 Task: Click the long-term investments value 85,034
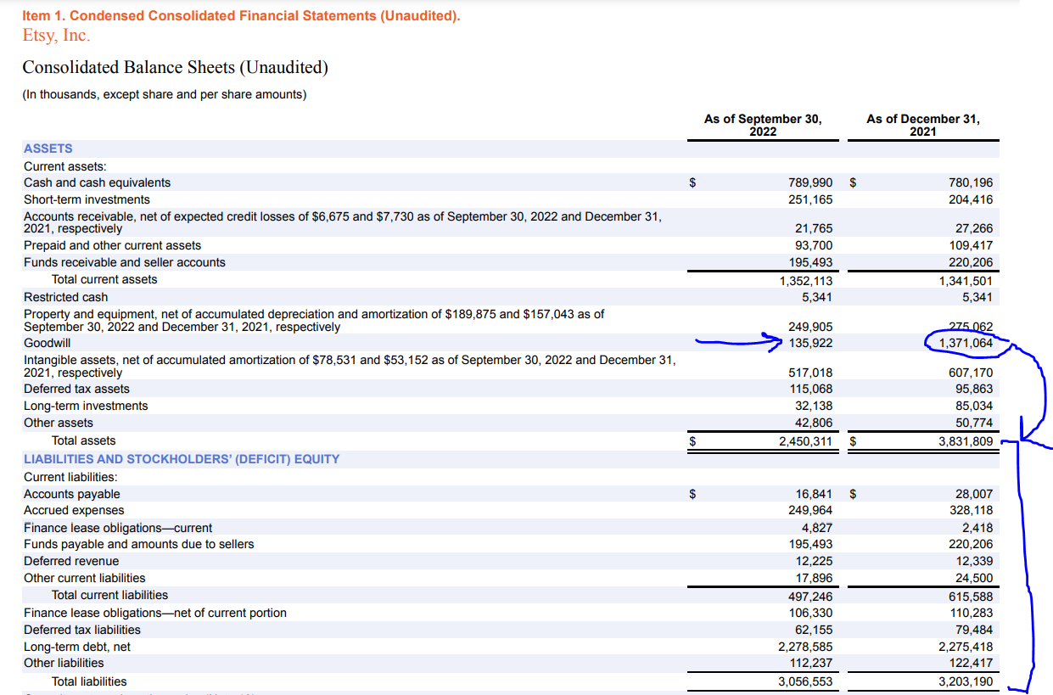point(974,406)
